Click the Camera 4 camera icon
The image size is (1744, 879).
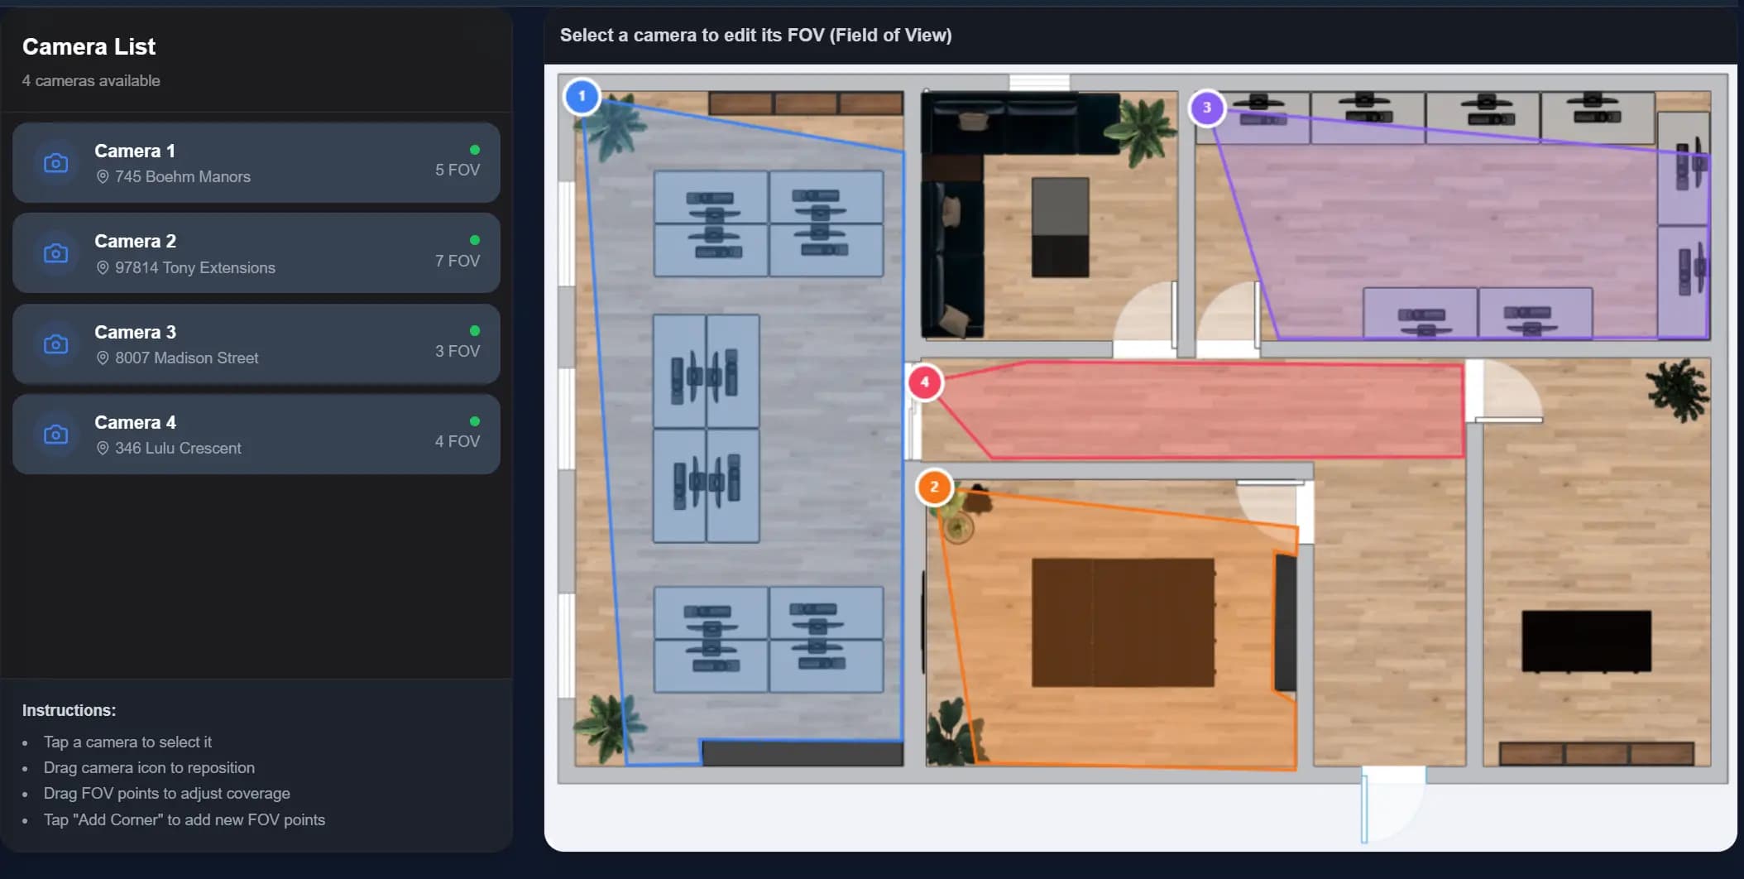point(55,434)
